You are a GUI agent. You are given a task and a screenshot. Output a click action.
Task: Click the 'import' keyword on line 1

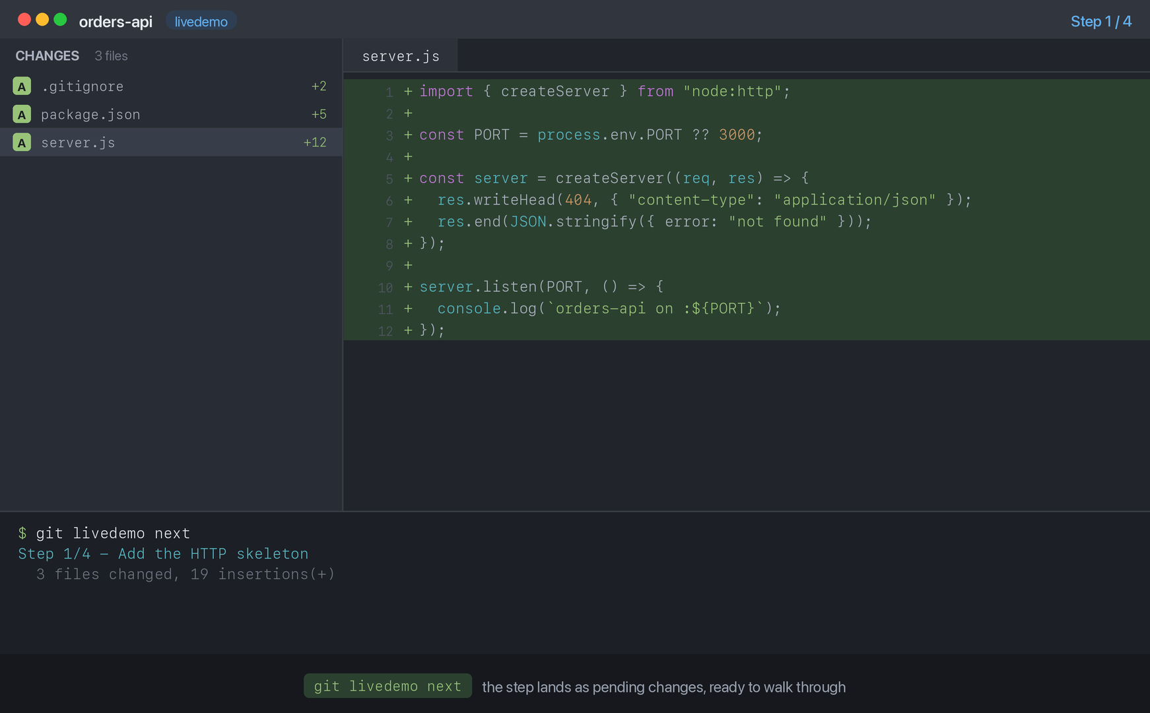click(446, 91)
